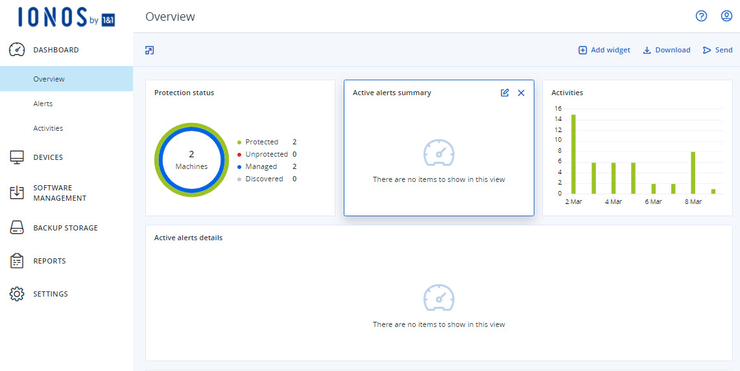Open the Devices monitor icon

tap(17, 157)
